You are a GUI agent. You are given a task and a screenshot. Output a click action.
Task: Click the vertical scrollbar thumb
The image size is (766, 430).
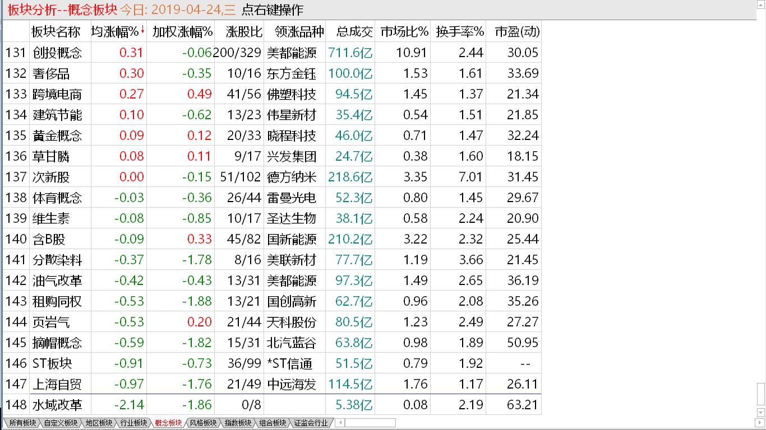[x=761, y=395]
